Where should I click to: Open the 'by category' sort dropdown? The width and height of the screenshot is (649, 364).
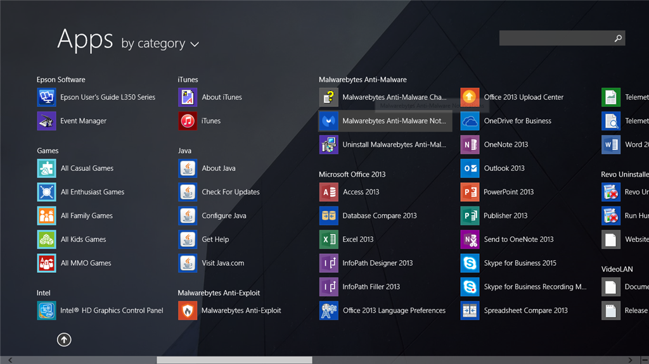(x=160, y=44)
